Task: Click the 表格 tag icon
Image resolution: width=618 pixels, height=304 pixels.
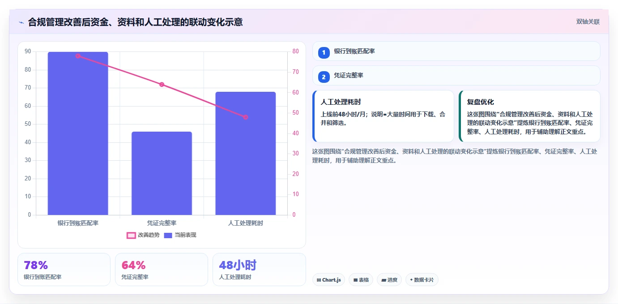Action: point(355,280)
